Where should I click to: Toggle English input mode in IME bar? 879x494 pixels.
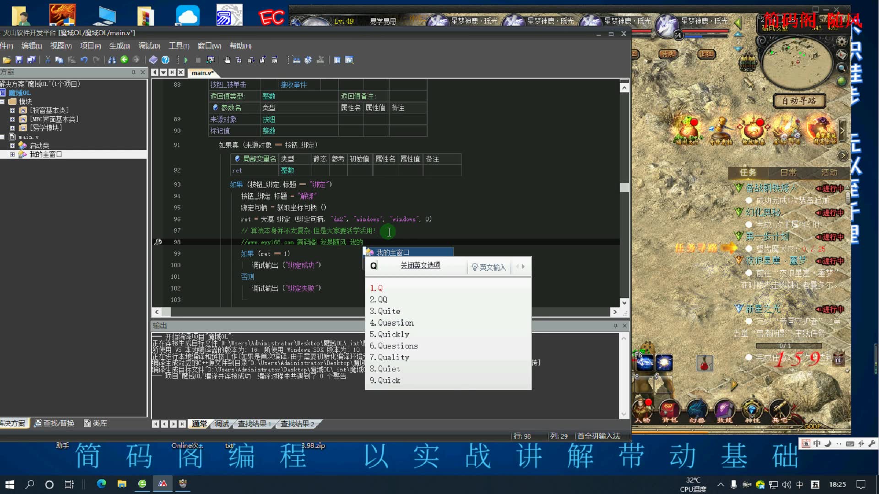489,267
